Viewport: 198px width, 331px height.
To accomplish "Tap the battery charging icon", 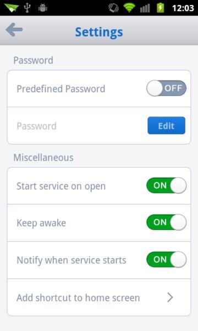I will pos(161,8).
